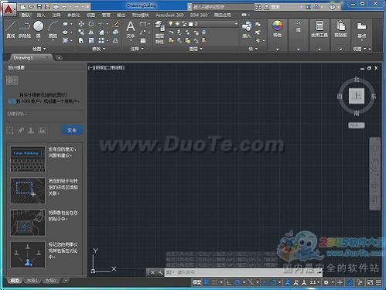Click the Stretch tool in Modify panel
The height and width of the screenshot is (290, 386).
[x=81, y=40]
